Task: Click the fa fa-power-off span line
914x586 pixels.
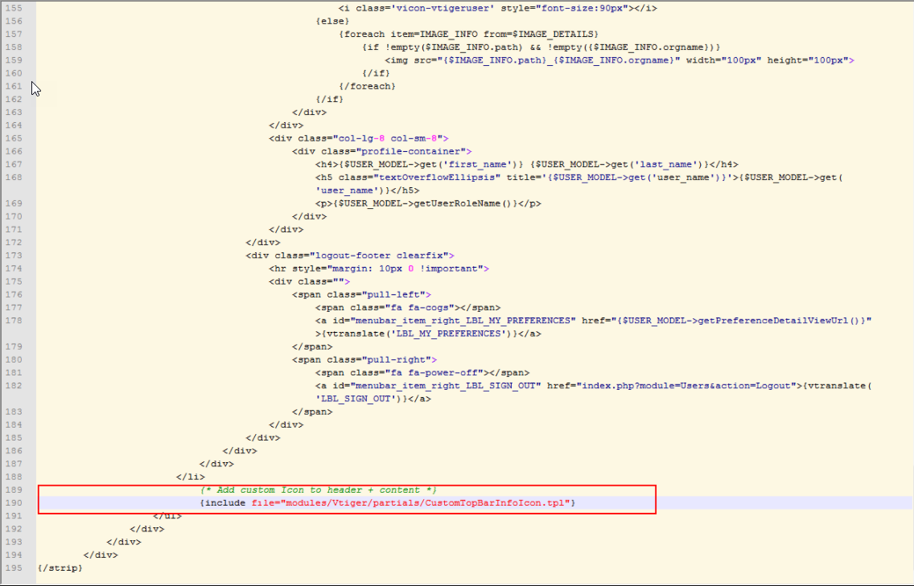Action: pyautogui.click(x=422, y=373)
